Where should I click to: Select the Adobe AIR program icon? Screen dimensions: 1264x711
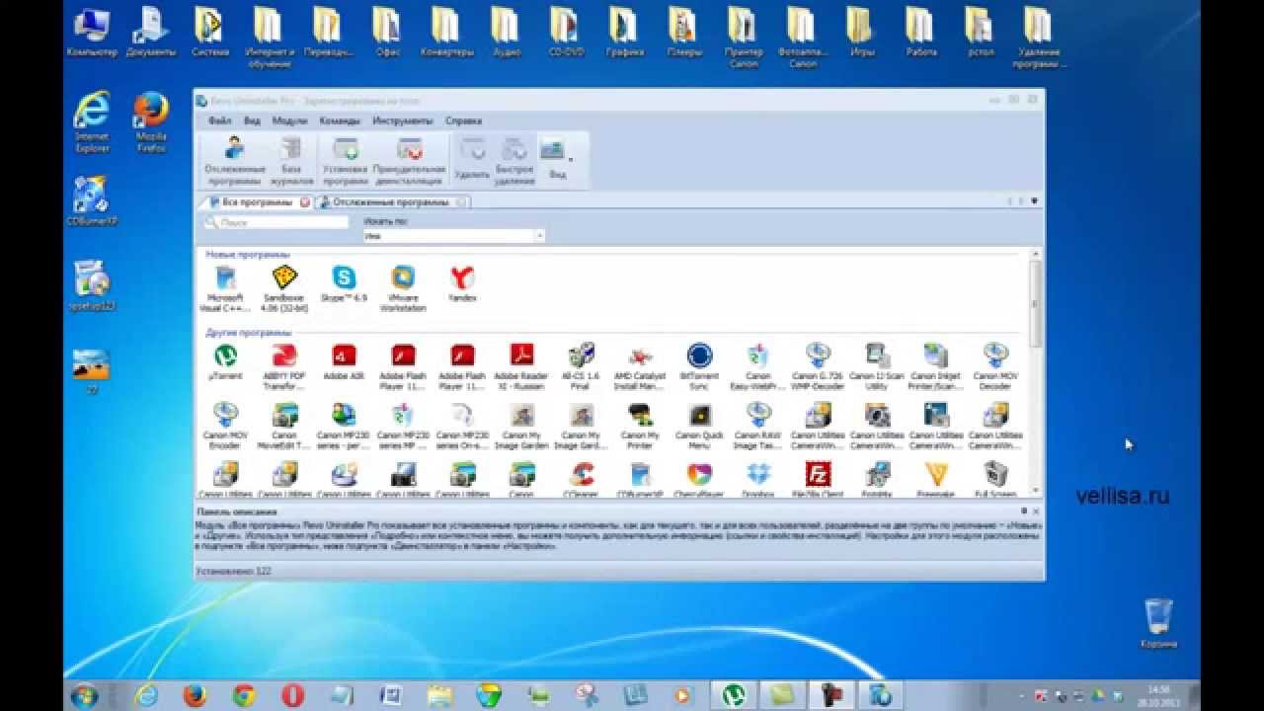point(344,362)
